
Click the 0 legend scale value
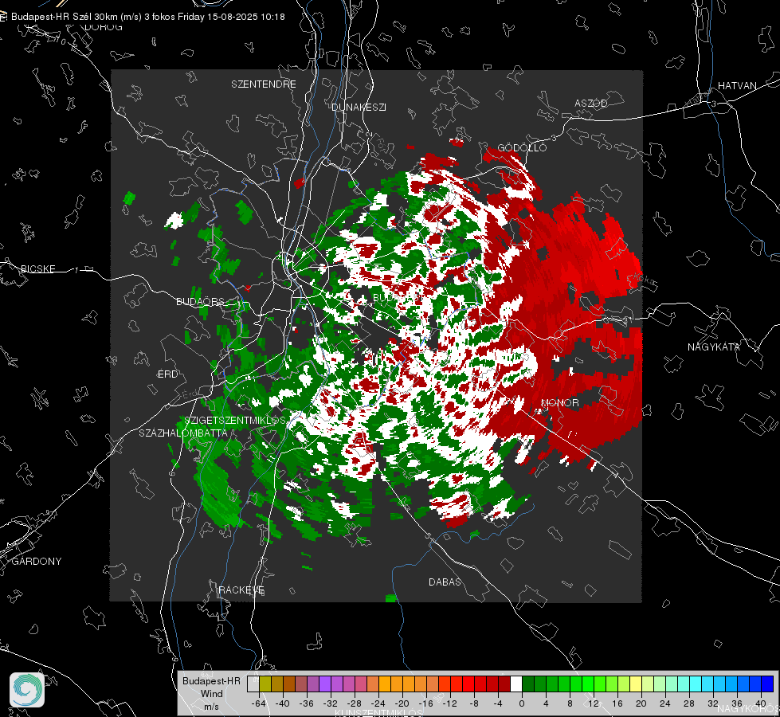pyautogui.click(x=522, y=703)
